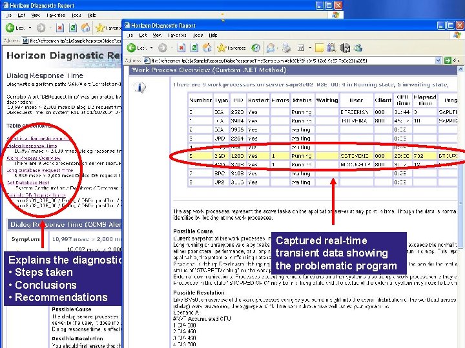Click the 'Type' column header in the table
The width and height of the screenshot is (465, 348).
point(222,100)
